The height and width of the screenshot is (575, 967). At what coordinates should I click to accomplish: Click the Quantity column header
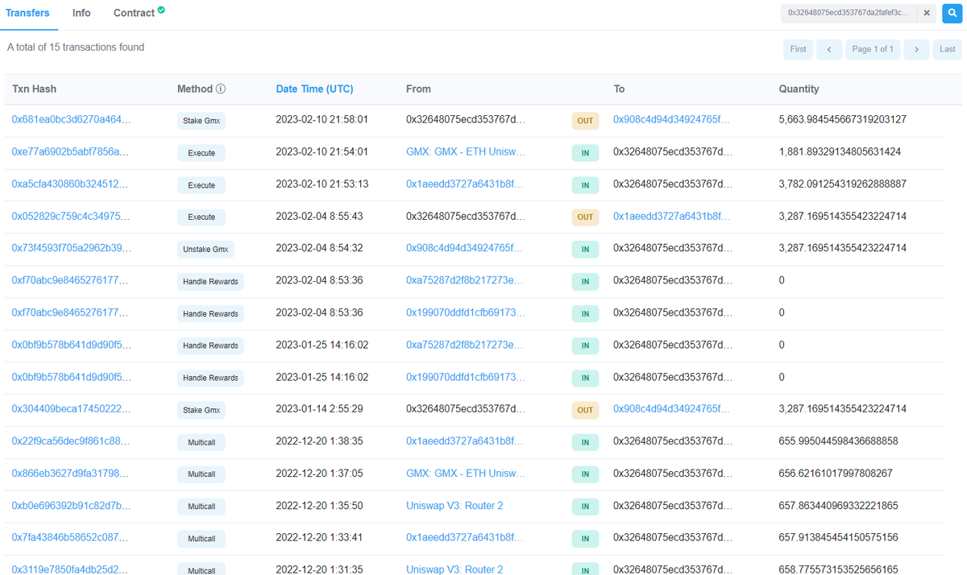pyautogui.click(x=799, y=89)
